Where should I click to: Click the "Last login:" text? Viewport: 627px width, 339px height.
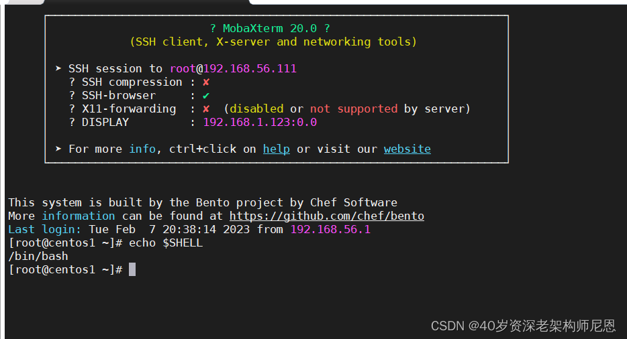coord(44,230)
